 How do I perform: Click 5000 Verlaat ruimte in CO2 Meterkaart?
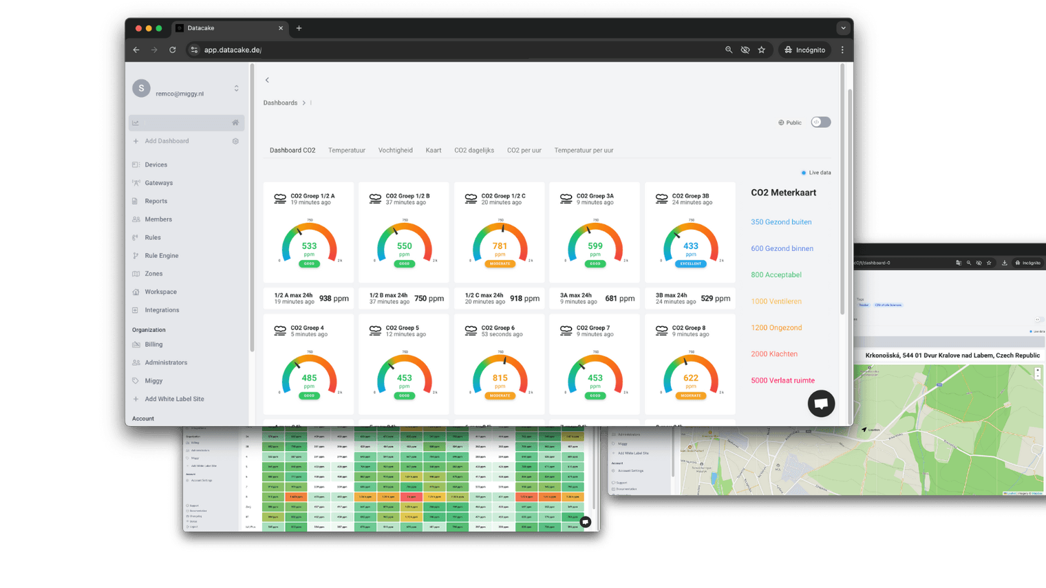tap(782, 381)
